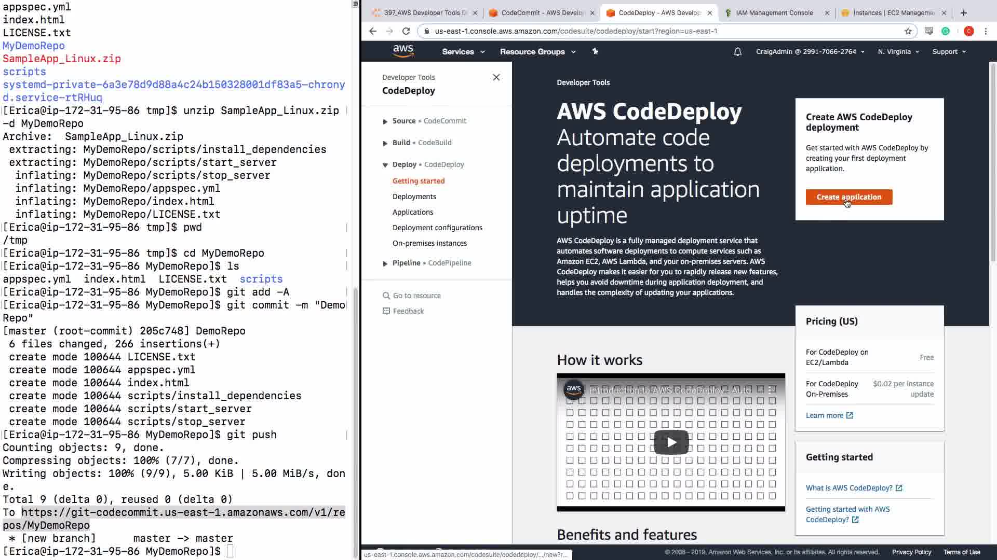The image size is (997, 560).
Task: Expand the Pipeline CodePipeline section
Action: (385, 263)
